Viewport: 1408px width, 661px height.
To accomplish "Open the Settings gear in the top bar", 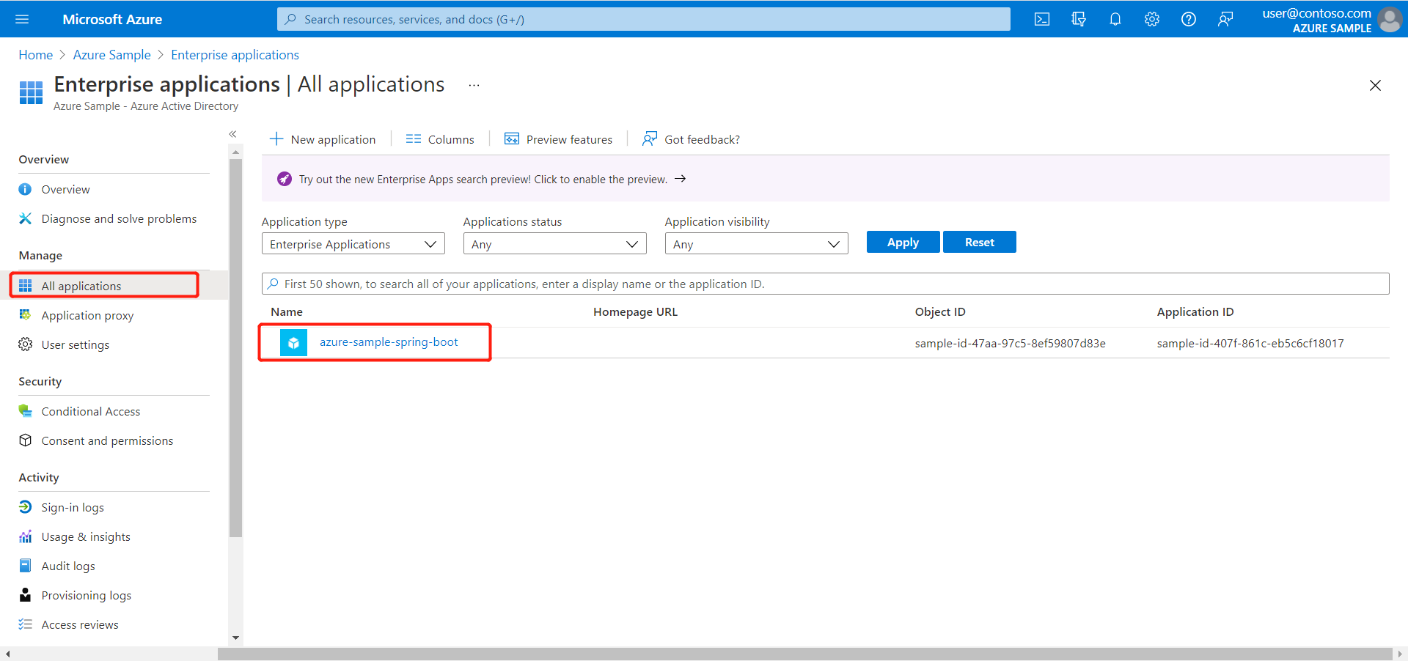I will pyautogui.click(x=1151, y=19).
